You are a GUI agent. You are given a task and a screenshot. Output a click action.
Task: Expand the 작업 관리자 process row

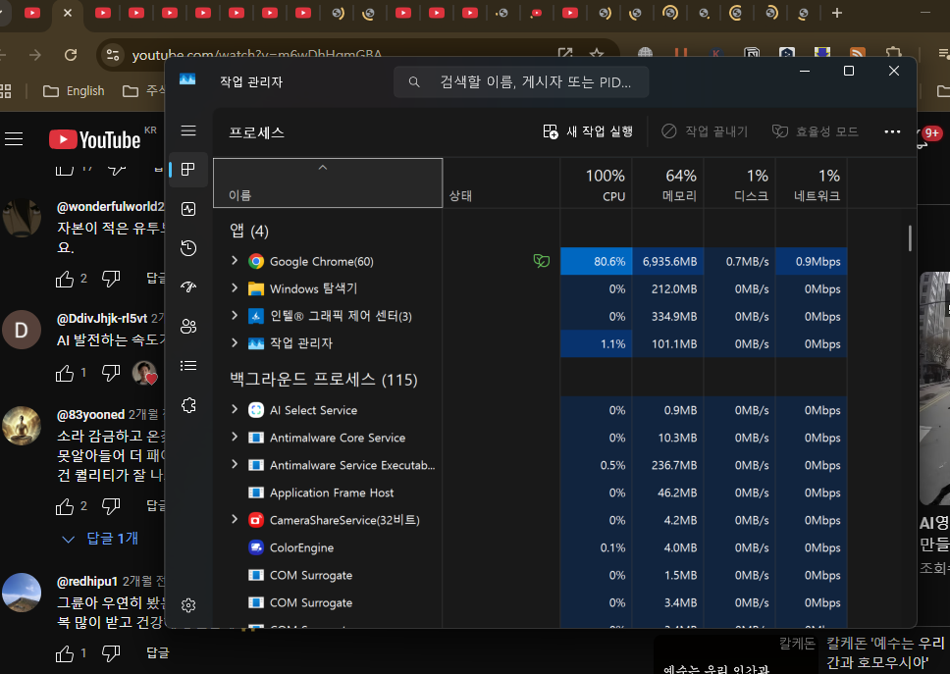click(235, 342)
